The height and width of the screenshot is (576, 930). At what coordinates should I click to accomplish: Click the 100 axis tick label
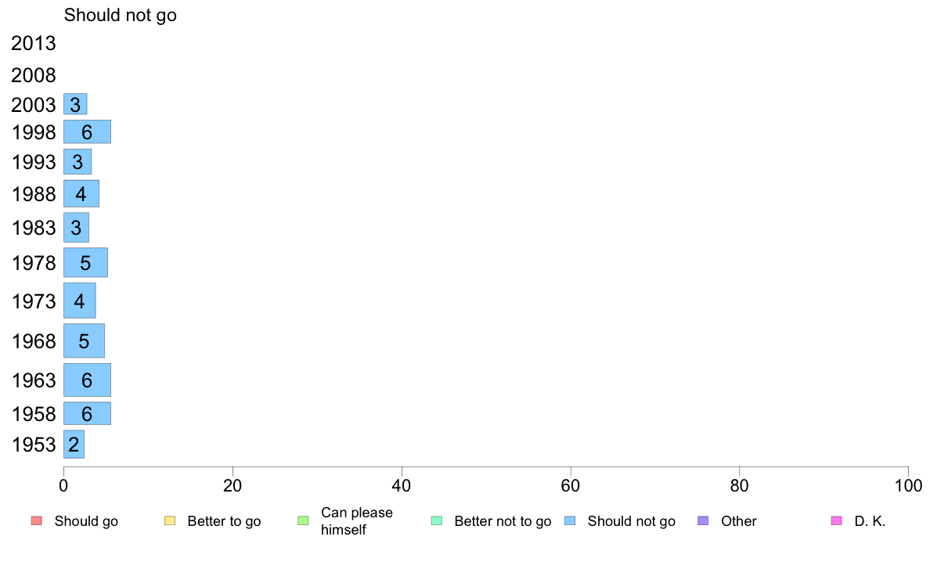click(x=908, y=486)
